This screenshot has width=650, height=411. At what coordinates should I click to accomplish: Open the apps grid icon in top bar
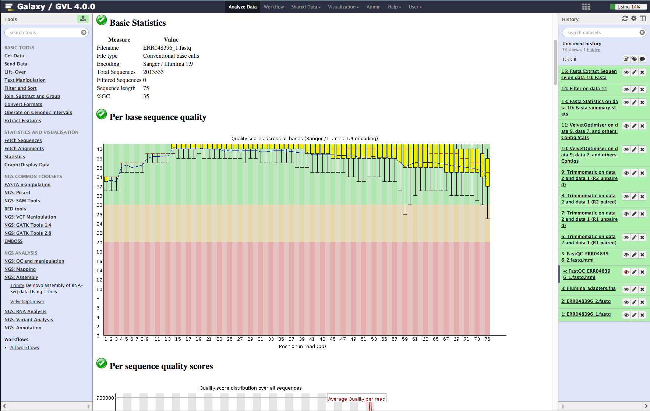pos(586,7)
